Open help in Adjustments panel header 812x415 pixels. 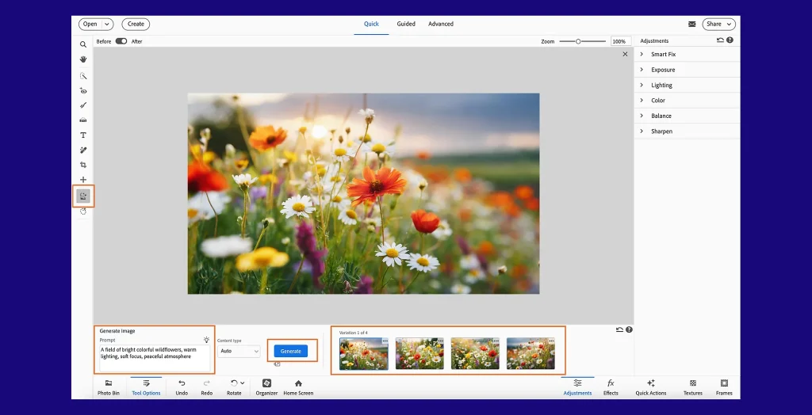point(730,40)
